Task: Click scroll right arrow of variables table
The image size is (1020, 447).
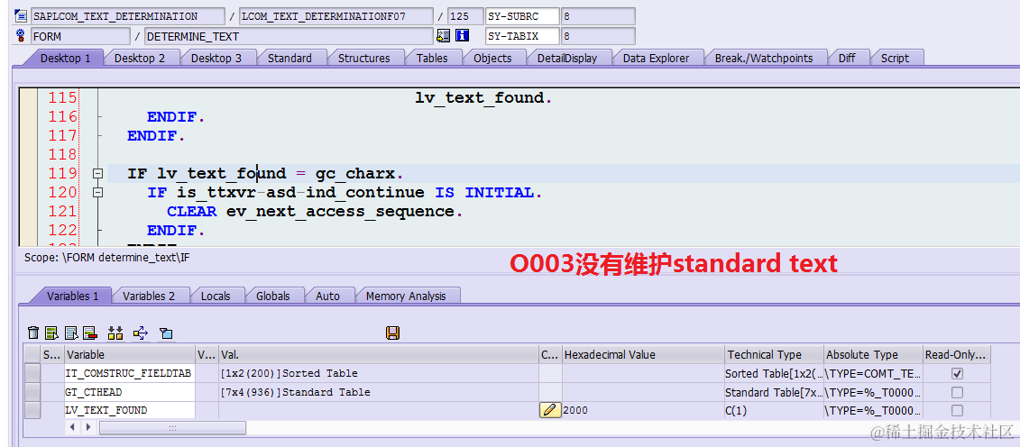Action: point(87,427)
